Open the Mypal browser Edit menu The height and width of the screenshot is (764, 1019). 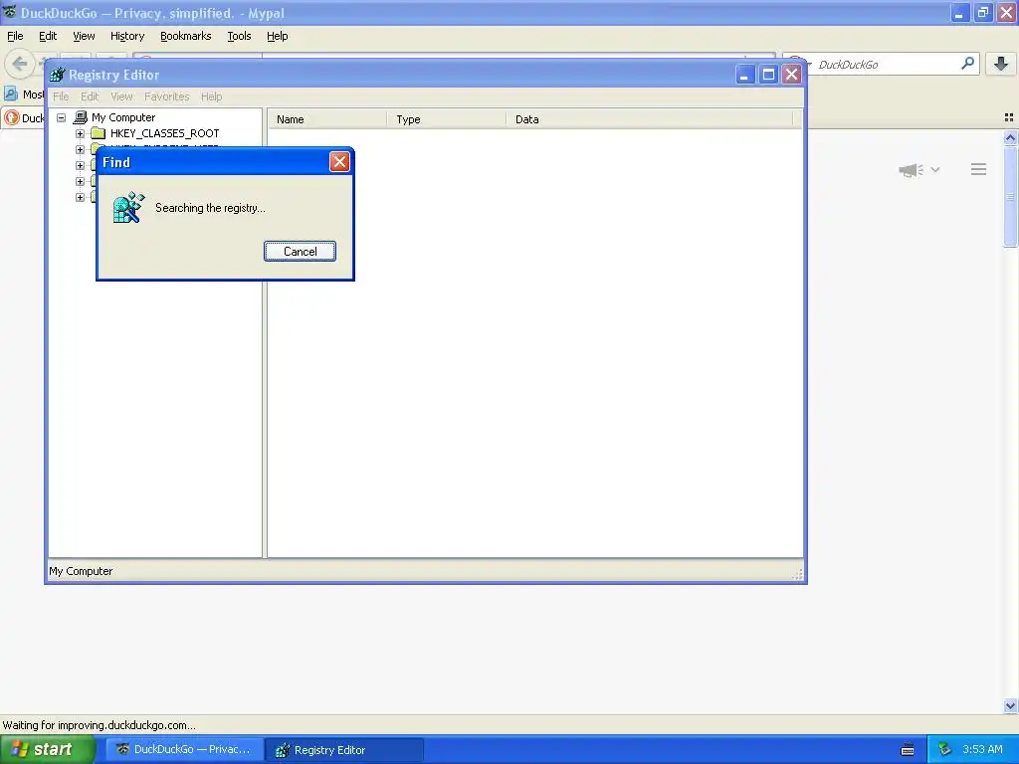click(48, 36)
